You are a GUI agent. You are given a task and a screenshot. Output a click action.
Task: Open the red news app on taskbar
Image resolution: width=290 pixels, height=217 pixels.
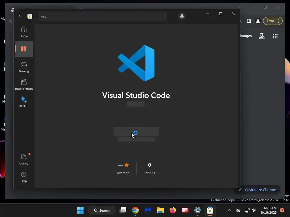185,210
